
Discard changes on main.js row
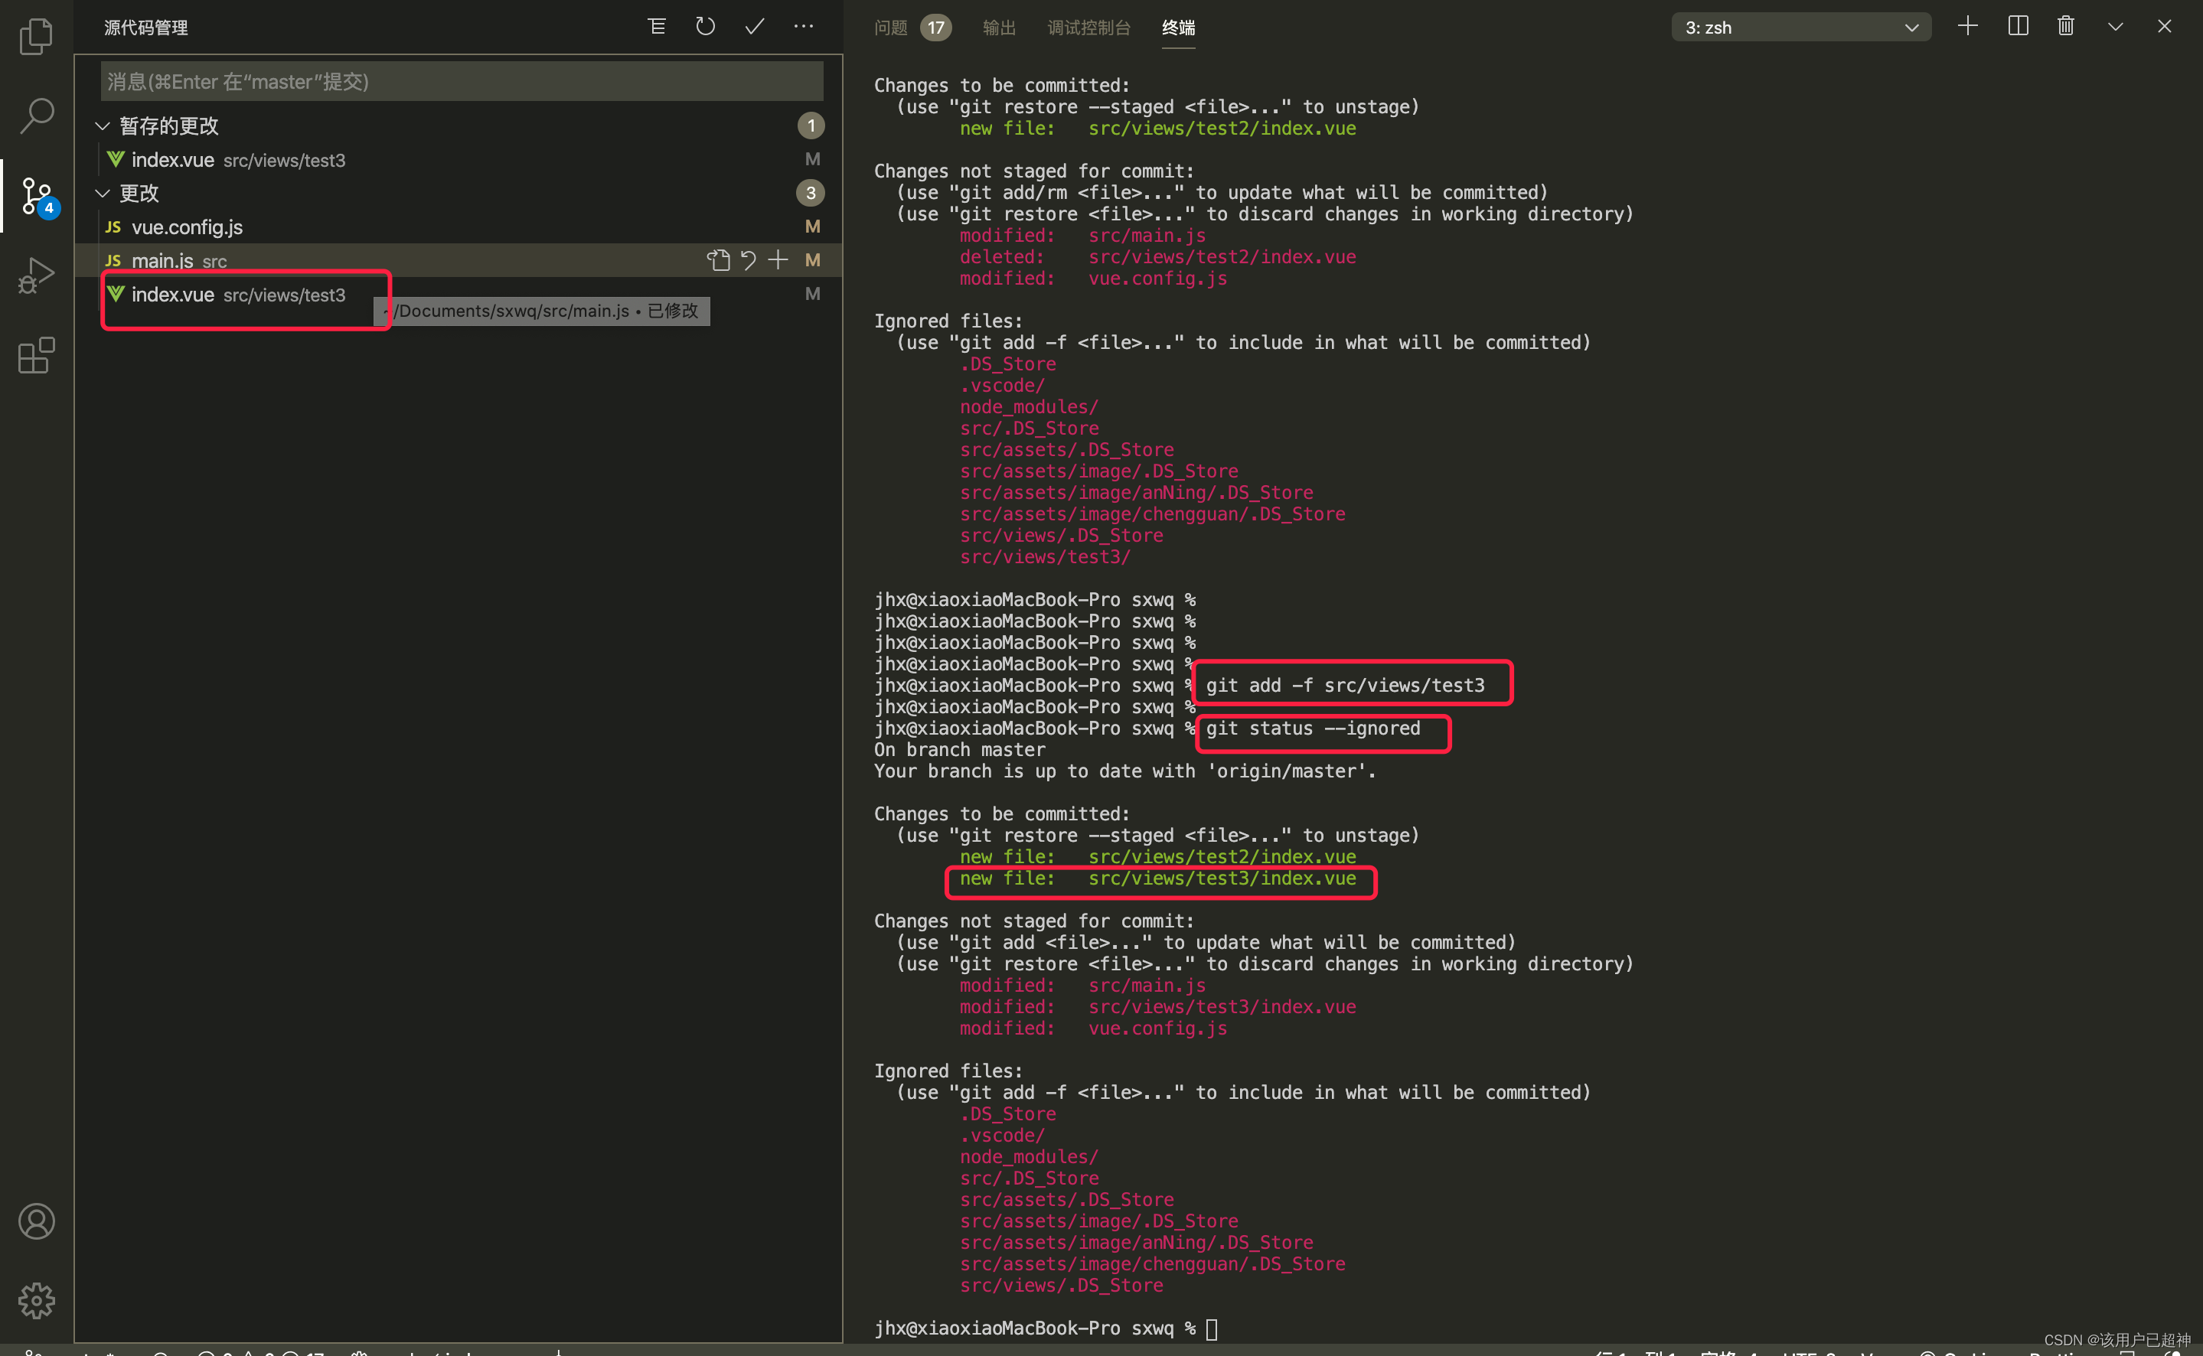(748, 260)
